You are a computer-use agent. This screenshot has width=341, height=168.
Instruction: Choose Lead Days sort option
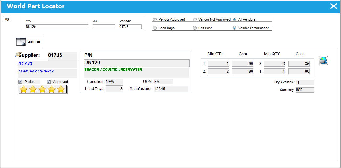(x=155, y=28)
